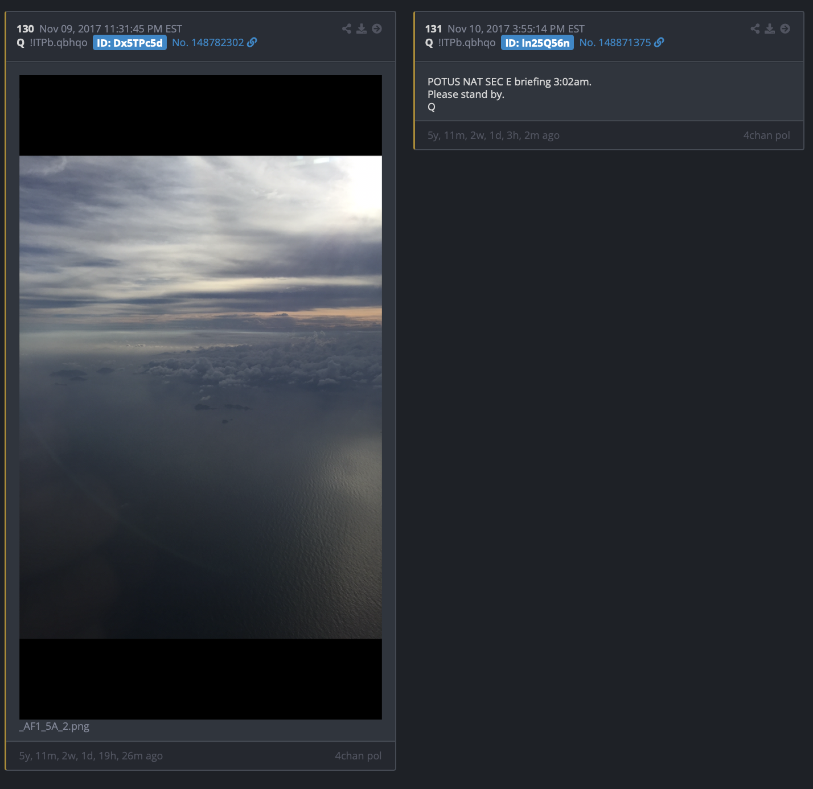Click file name _AF1_5A_2.png
This screenshot has width=813, height=789.
54,726
